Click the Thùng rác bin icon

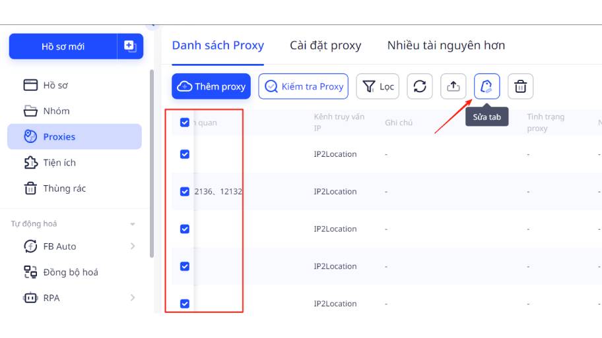click(30, 188)
